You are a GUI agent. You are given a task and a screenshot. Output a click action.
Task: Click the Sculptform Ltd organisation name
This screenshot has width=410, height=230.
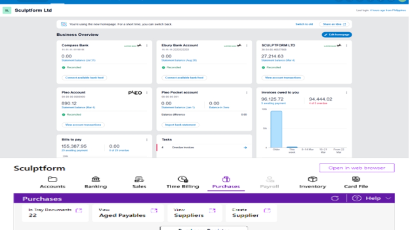coord(33,11)
